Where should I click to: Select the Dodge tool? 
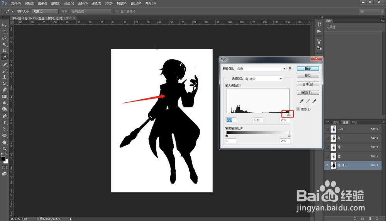(4, 109)
